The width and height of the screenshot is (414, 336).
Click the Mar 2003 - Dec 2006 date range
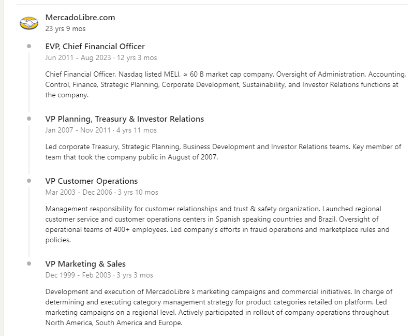(101, 193)
